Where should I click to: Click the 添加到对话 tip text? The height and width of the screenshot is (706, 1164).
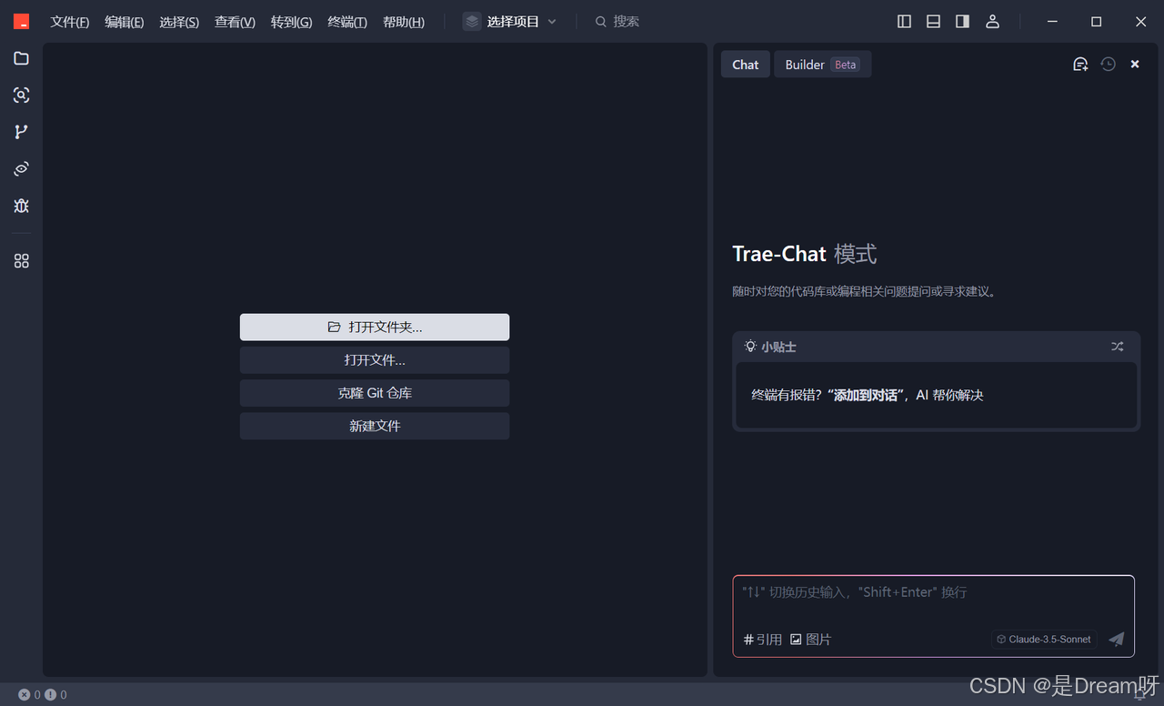(864, 395)
